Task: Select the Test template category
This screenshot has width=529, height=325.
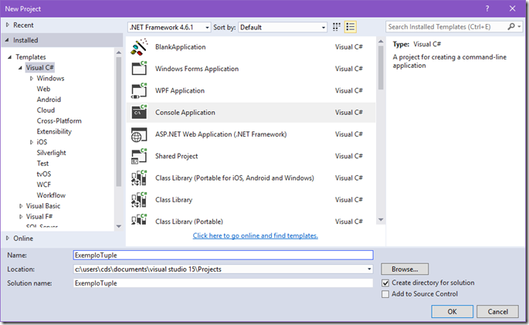Action: coord(42,164)
